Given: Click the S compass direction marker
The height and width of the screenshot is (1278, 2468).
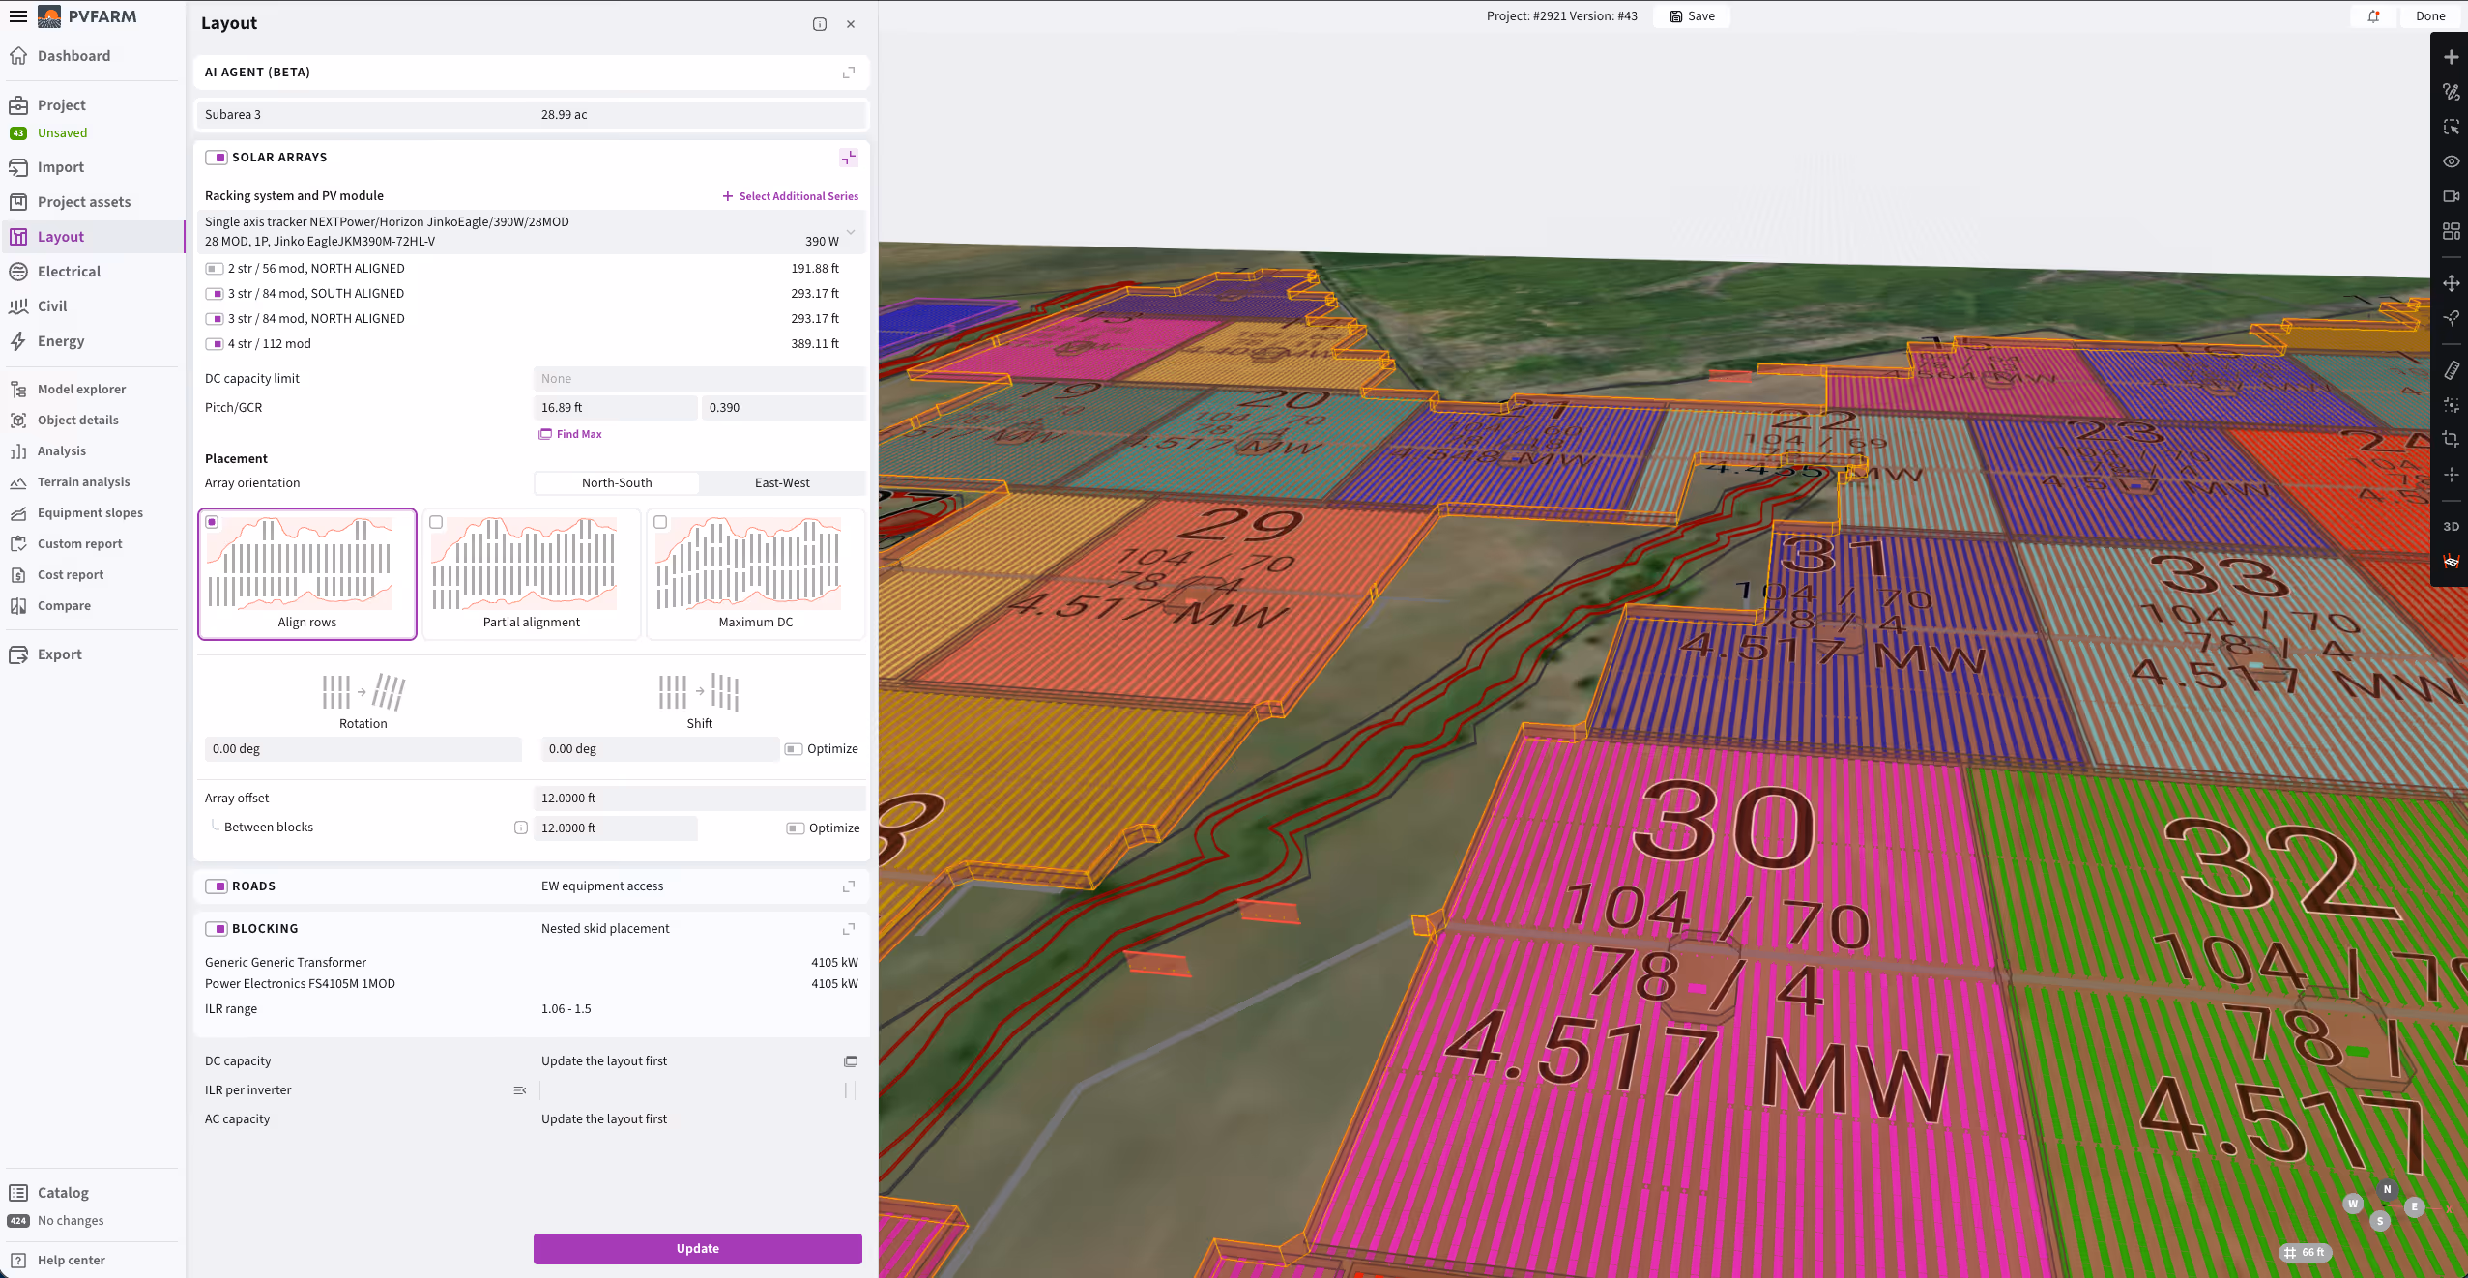Looking at the screenshot, I should click(2380, 1222).
